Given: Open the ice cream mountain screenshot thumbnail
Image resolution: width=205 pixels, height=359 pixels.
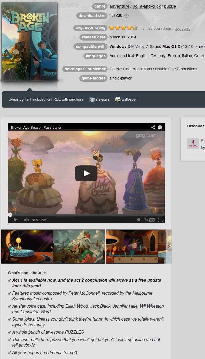Looking at the screenshot, I should pyautogui.click(x=79, y=247).
